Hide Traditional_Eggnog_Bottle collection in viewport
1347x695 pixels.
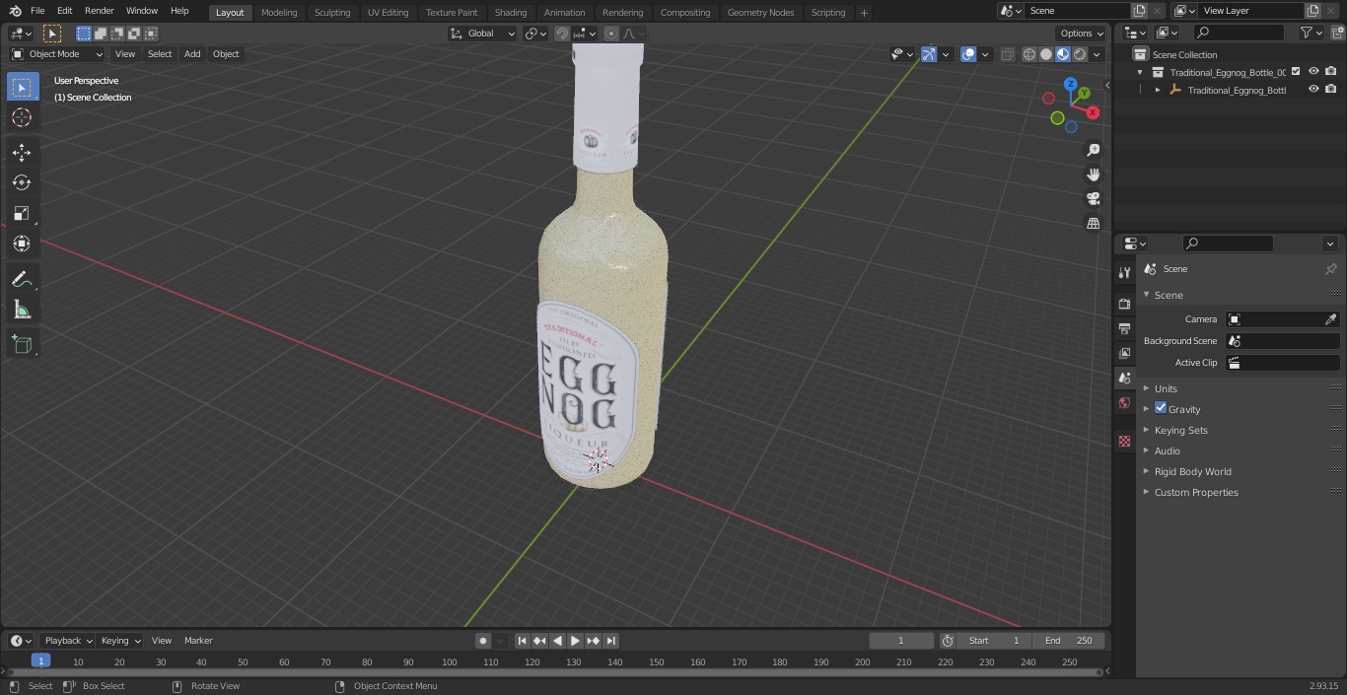[1313, 71]
